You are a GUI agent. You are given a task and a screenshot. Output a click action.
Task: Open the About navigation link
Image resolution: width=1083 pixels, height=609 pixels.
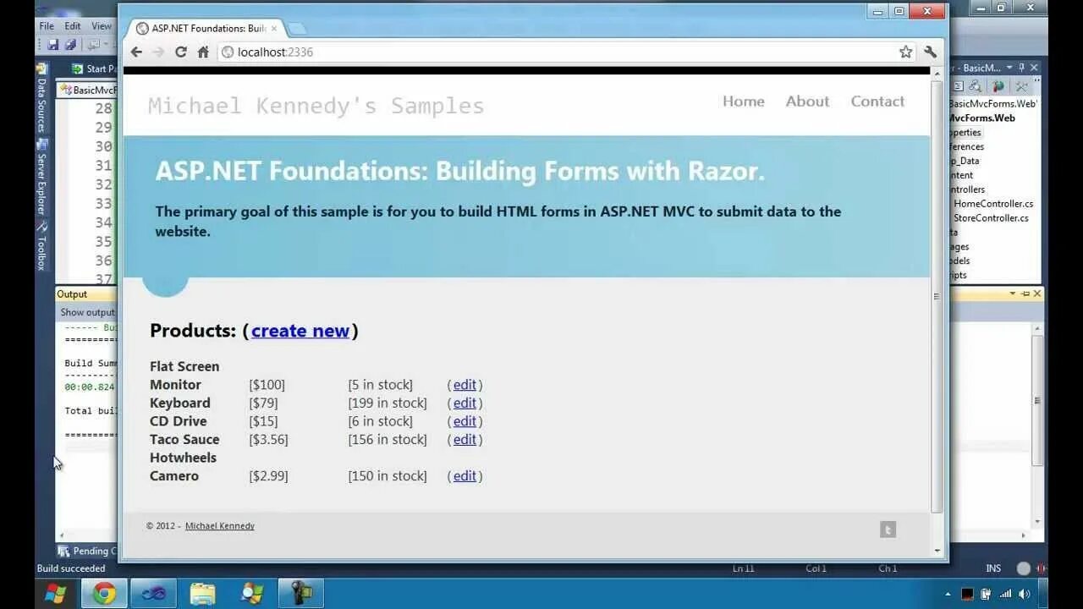[x=807, y=101]
